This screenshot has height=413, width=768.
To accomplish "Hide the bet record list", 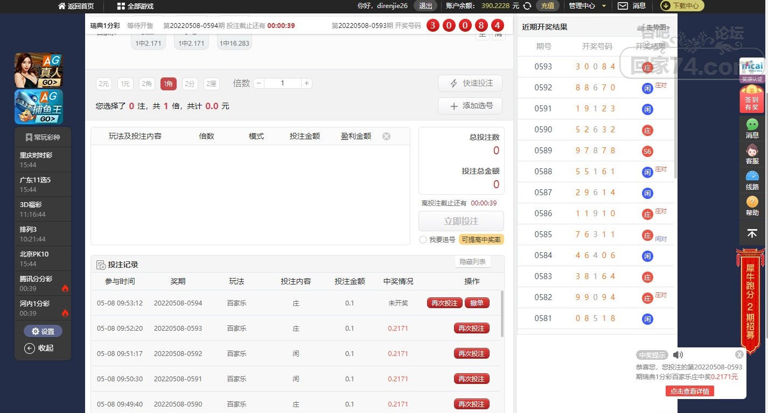I will [x=472, y=262].
